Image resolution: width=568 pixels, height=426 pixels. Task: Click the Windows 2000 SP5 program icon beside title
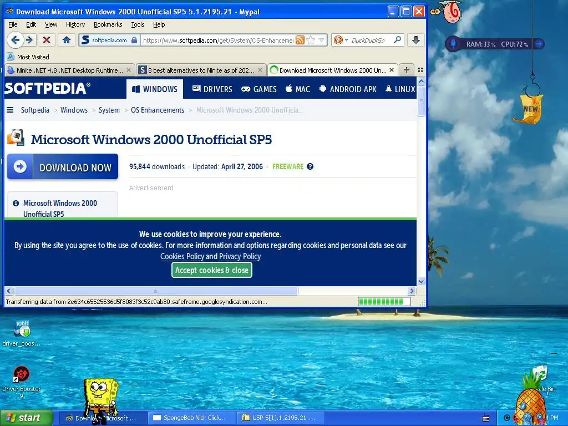pyautogui.click(x=16, y=138)
